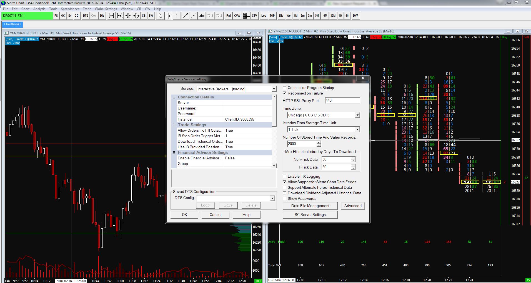Select the line drawing tool

click(x=185, y=16)
